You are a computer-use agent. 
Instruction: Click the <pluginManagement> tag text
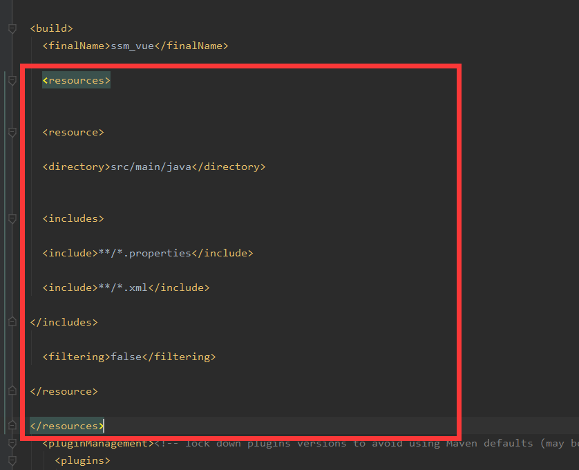pyautogui.click(x=98, y=443)
